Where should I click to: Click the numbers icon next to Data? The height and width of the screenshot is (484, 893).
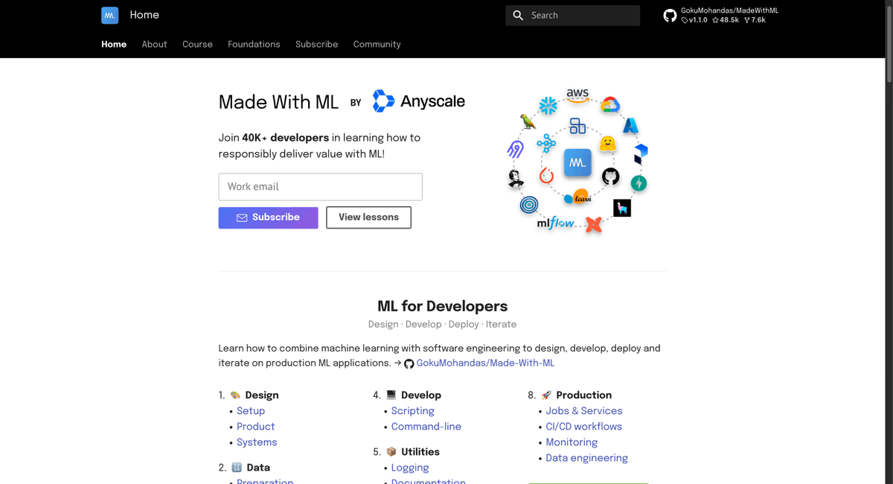click(237, 468)
